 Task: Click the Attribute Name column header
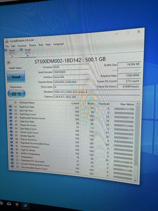click(27, 102)
